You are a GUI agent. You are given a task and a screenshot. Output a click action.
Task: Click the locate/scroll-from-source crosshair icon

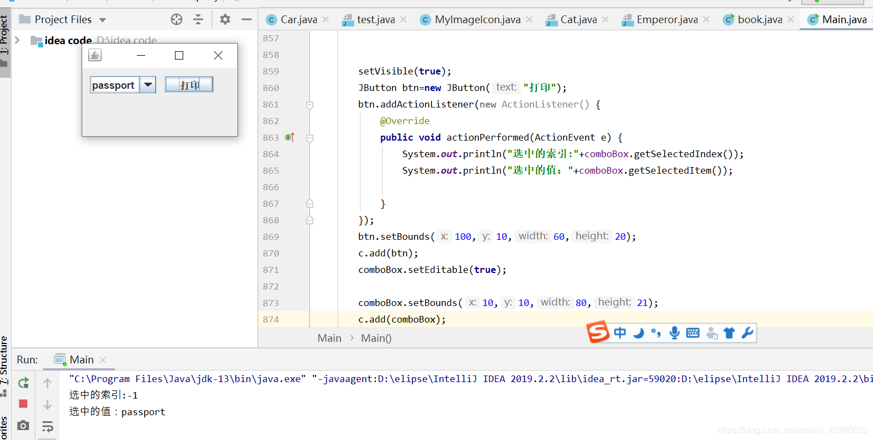(x=177, y=19)
